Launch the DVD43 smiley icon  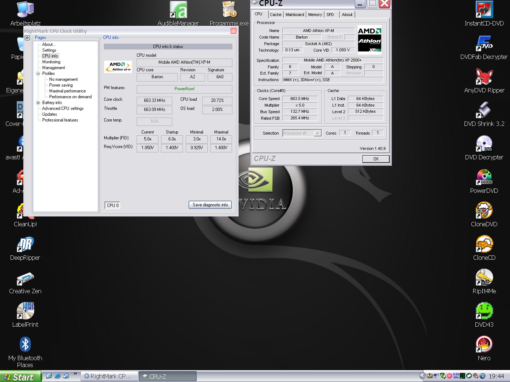(x=484, y=311)
